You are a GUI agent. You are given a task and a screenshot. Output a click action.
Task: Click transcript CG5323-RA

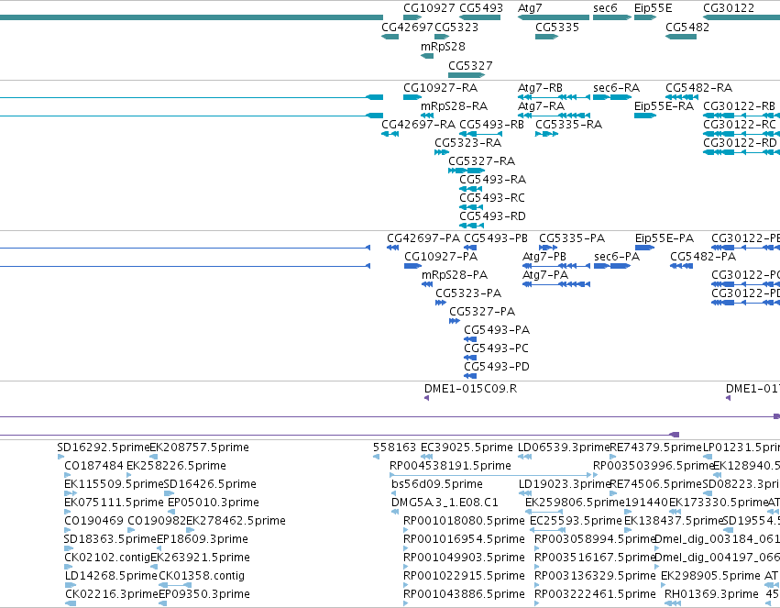(x=467, y=143)
